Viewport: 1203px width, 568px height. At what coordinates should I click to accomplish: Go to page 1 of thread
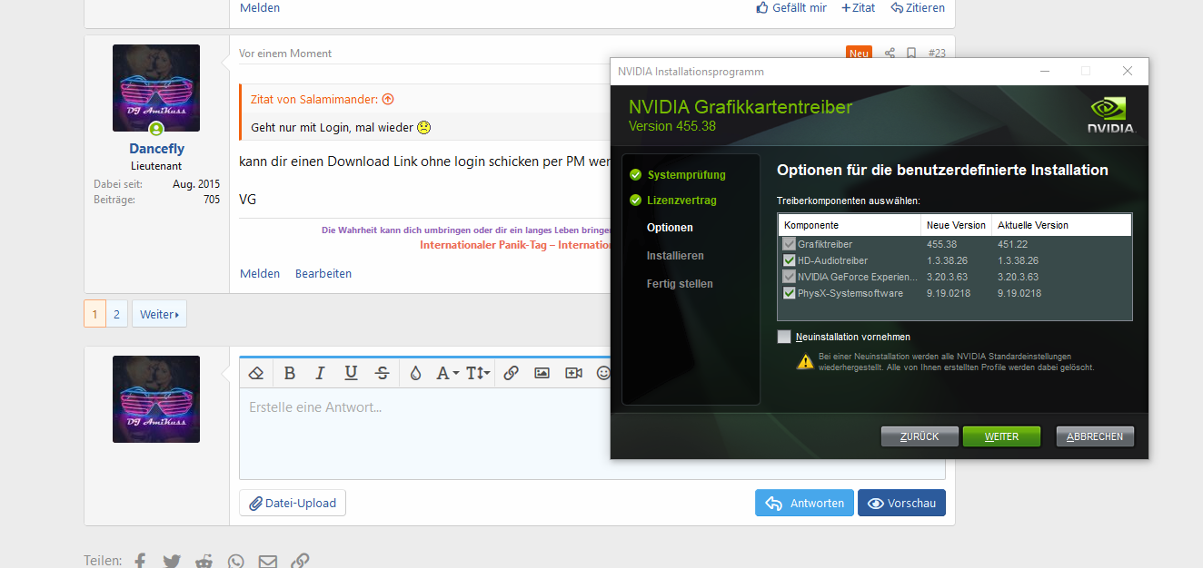pyautogui.click(x=94, y=314)
